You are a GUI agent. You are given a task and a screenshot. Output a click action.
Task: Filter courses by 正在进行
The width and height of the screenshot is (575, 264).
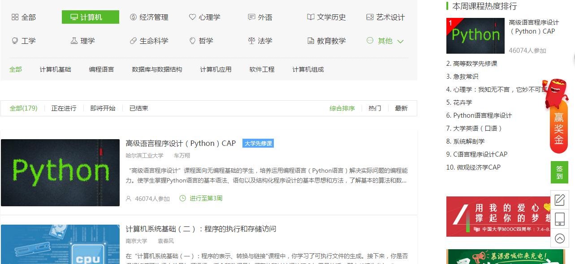(x=64, y=108)
